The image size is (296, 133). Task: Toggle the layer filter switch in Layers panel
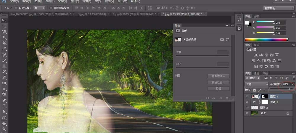pyautogui.click(x=294, y=78)
